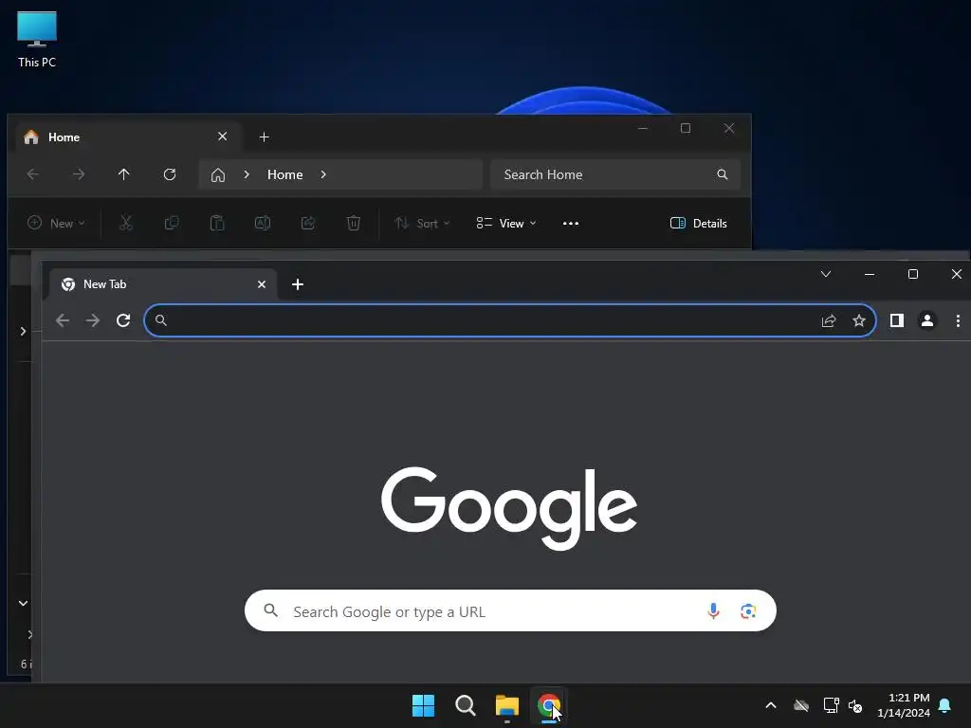The height and width of the screenshot is (728, 971).
Task: Open a new tab in Chrome
Action: [x=297, y=284]
